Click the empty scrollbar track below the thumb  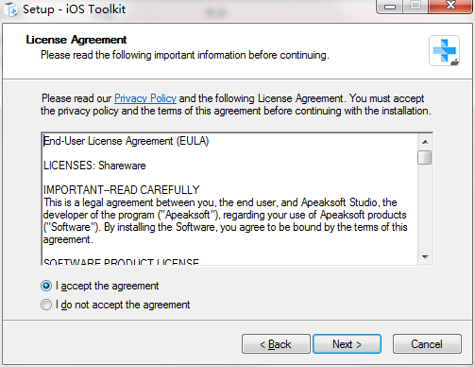coord(425,207)
